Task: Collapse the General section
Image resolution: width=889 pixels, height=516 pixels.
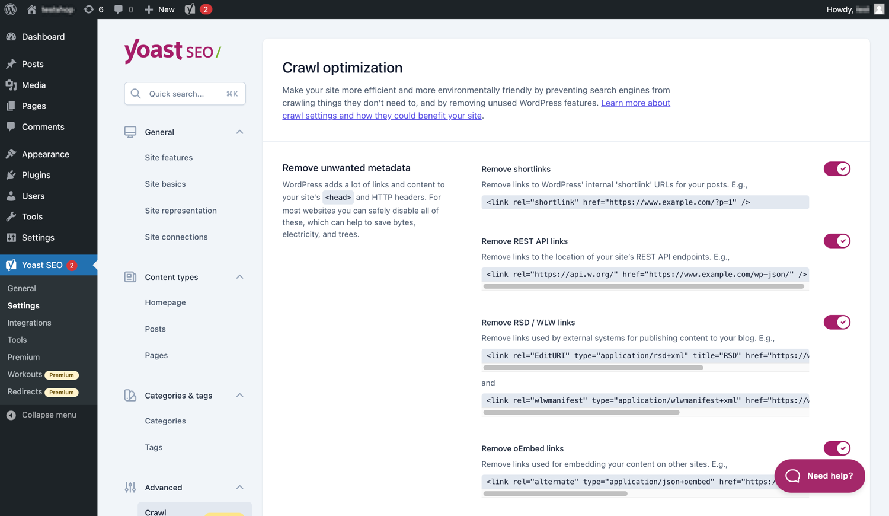Action: tap(239, 132)
